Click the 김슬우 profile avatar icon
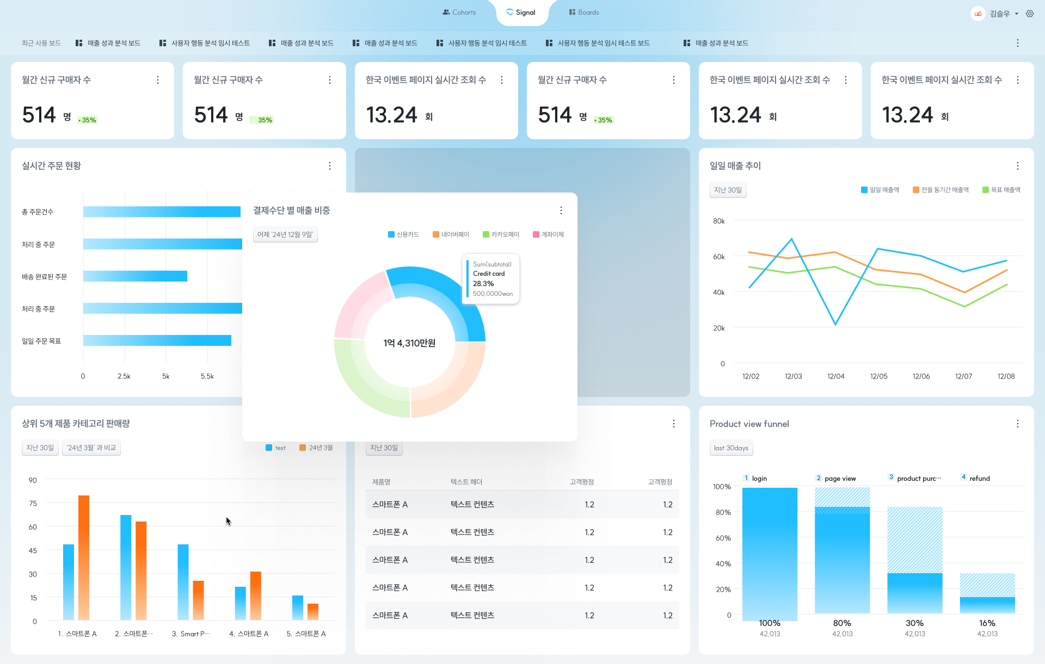 [x=978, y=14]
